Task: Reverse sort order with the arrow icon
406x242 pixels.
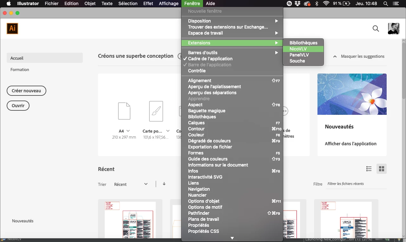Action: click(164, 184)
